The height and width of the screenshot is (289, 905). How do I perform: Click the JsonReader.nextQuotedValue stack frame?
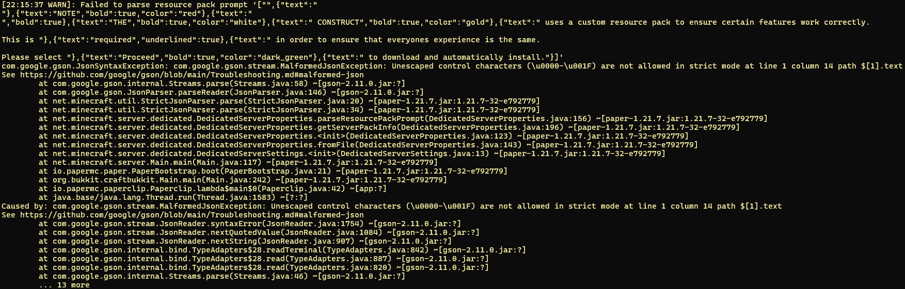pyautogui.click(x=259, y=232)
